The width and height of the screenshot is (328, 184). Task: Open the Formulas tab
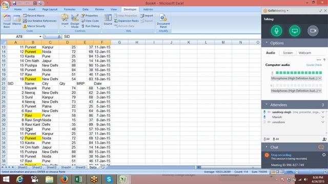(70, 9)
